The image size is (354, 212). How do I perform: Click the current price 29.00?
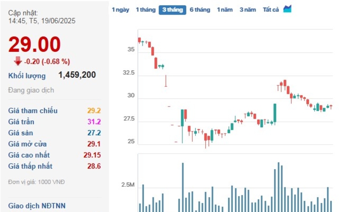34,44
